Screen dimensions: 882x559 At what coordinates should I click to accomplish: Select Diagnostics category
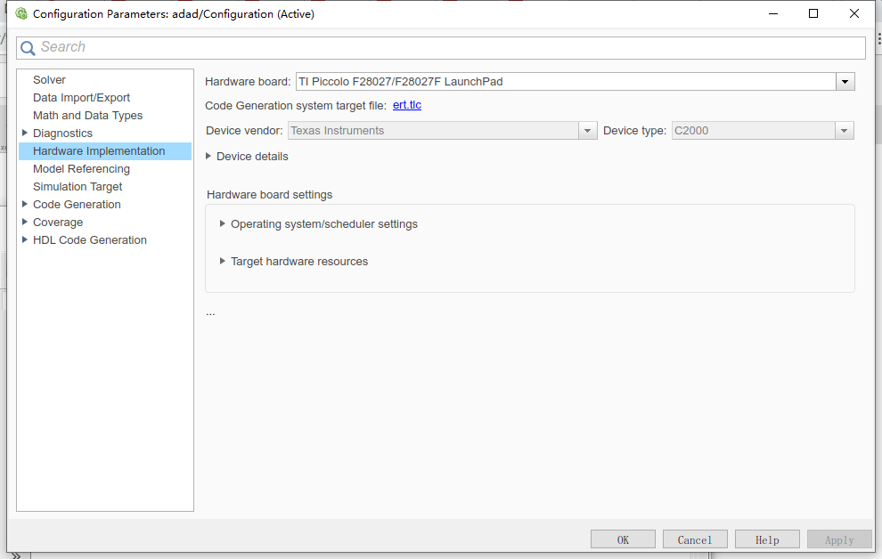click(x=62, y=134)
